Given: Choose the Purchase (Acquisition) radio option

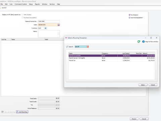Looking at the screenshot, I should (x=22, y=17).
